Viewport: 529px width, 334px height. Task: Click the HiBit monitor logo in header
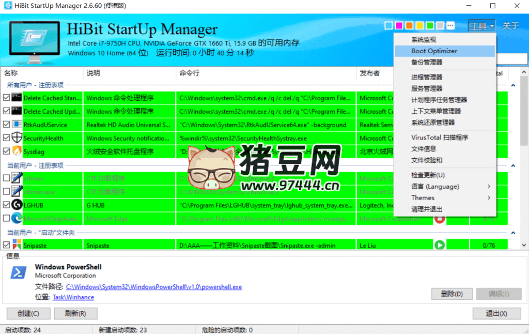click(34, 41)
